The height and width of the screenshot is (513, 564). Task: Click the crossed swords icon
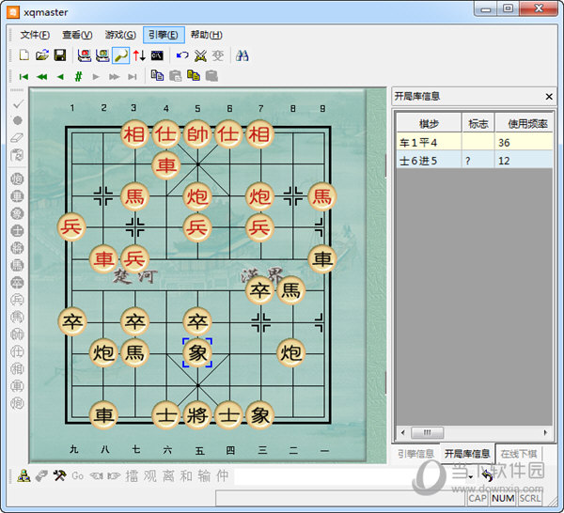click(x=200, y=55)
